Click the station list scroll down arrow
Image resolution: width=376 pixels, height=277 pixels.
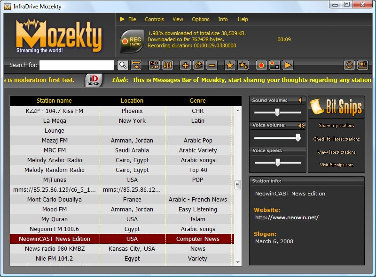point(238,262)
